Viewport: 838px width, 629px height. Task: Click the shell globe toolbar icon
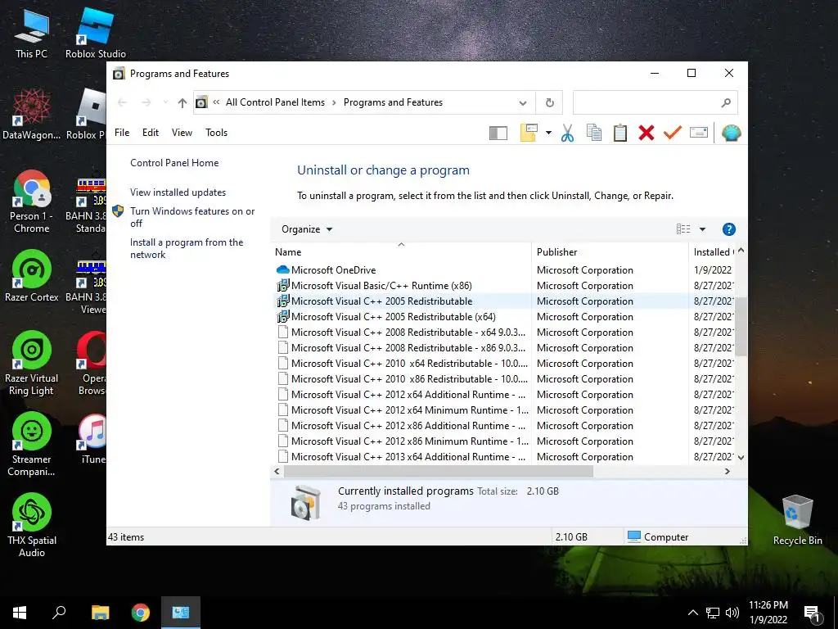click(731, 133)
